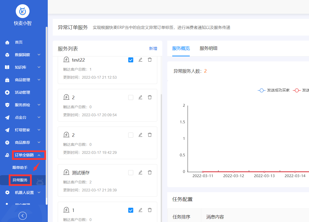
Task: Delete the service named 1
Action: (150, 210)
